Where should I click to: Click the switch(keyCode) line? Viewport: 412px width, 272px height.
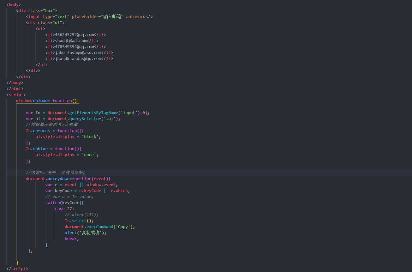pyautogui.click(x=64, y=202)
